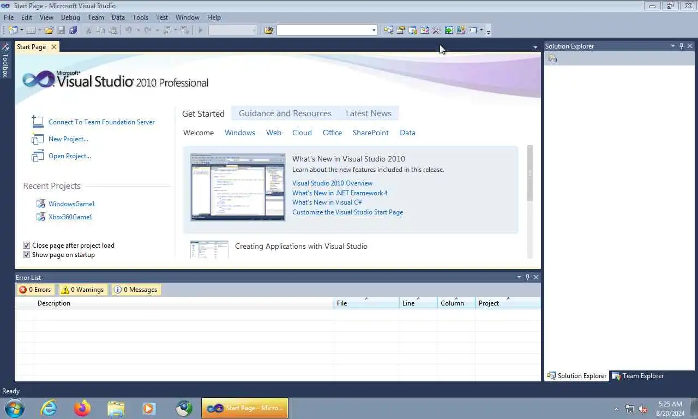Open the Solution Configurations combo box
This screenshot has height=419, width=698.
pyautogui.click(x=233, y=30)
